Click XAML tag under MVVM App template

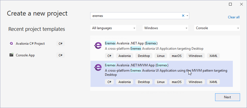point(213,82)
